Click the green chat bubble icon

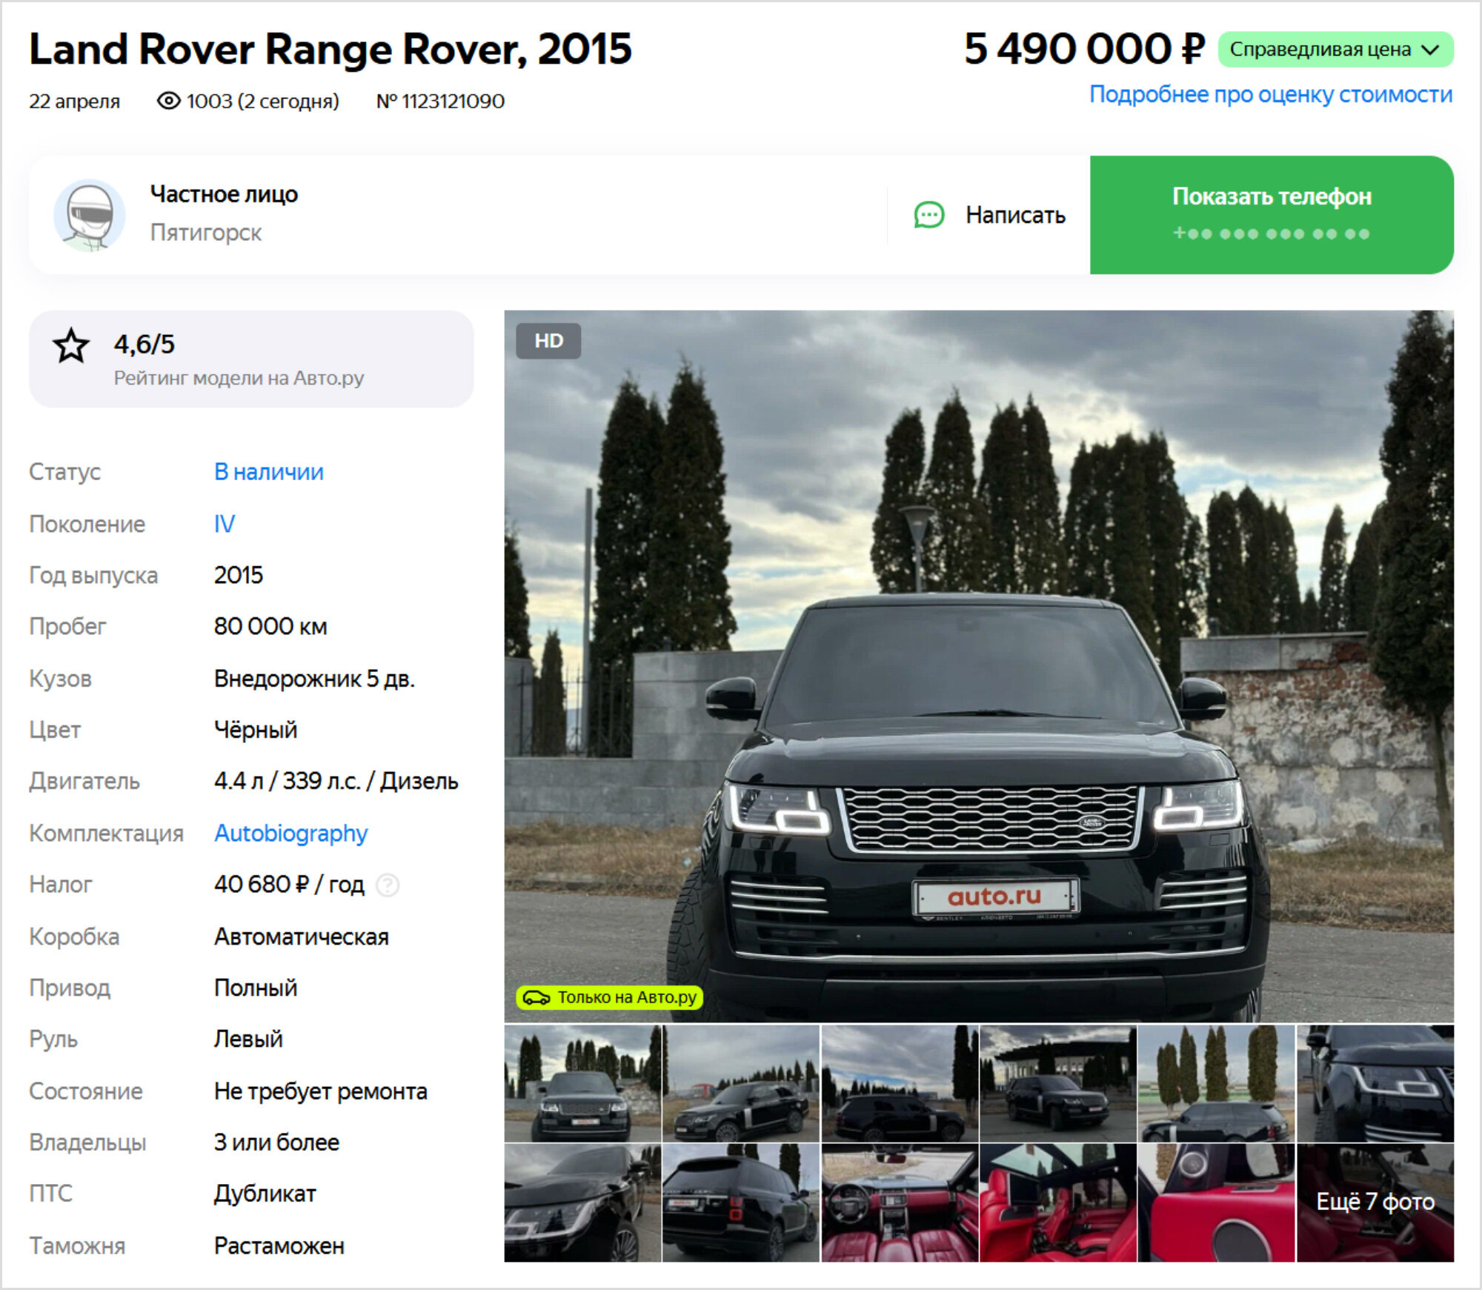[928, 216]
